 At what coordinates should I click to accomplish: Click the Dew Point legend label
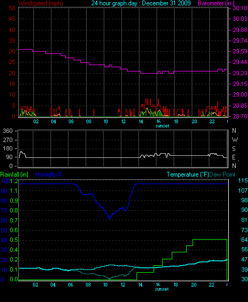(222, 174)
